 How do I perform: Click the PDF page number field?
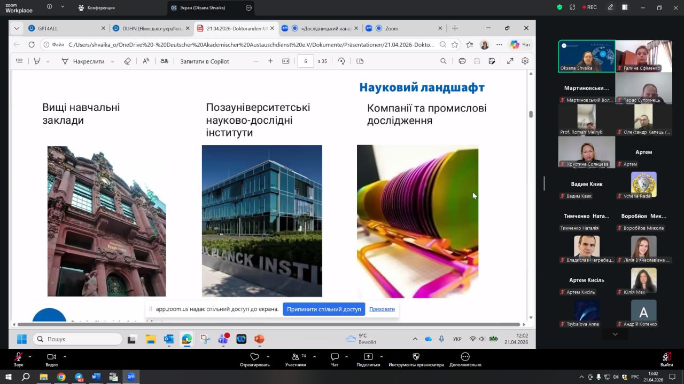306,61
